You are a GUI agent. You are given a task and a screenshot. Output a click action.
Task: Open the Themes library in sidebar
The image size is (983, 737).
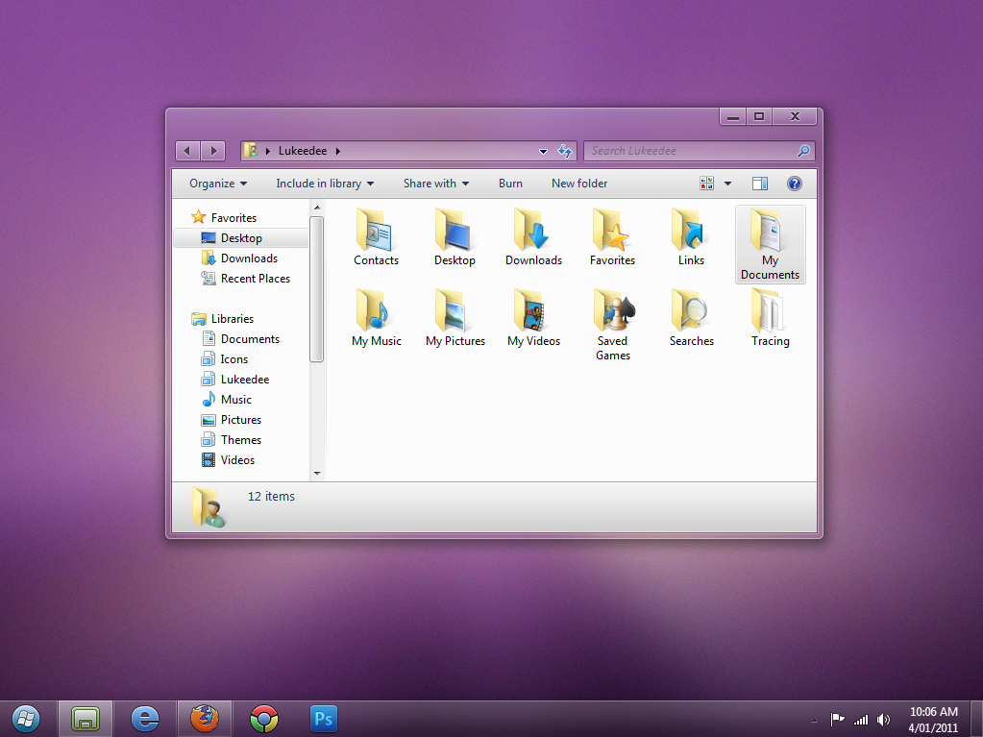coord(240,440)
